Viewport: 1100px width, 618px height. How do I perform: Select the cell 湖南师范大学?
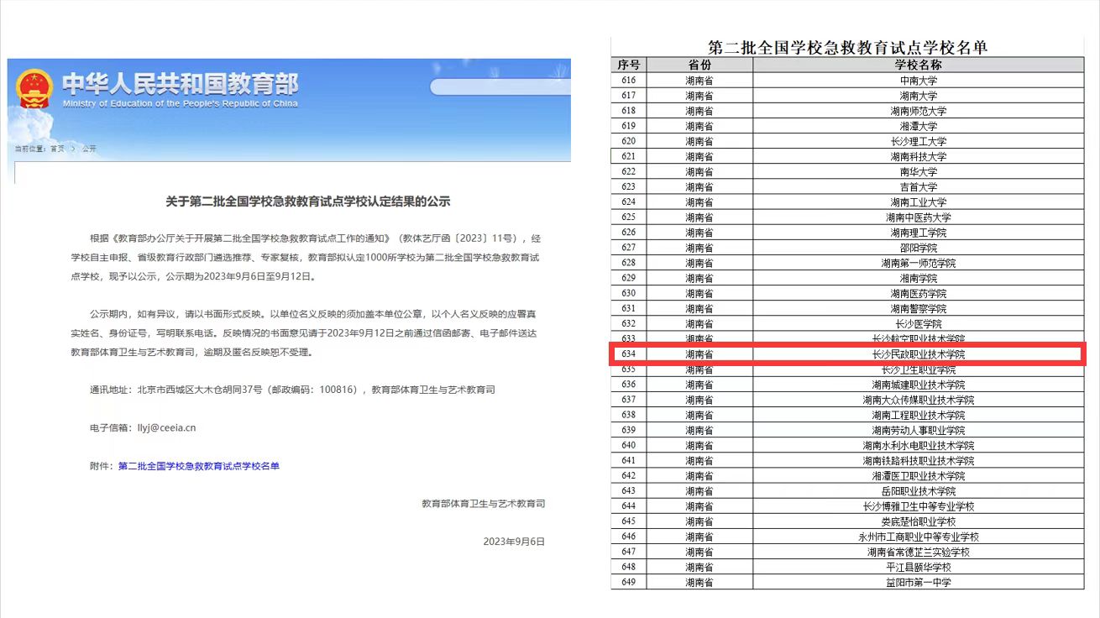pyautogui.click(x=919, y=111)
